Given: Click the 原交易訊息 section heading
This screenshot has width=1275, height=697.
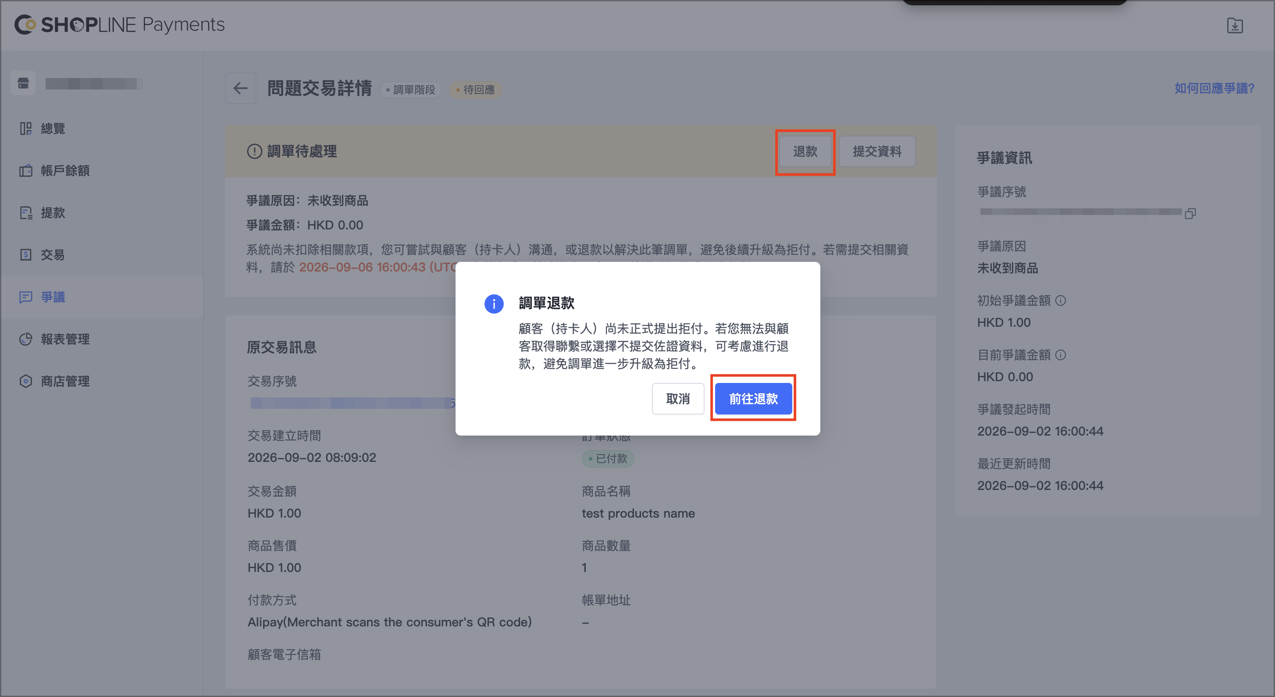Looking at the screenshot, I should click(281, 347).
